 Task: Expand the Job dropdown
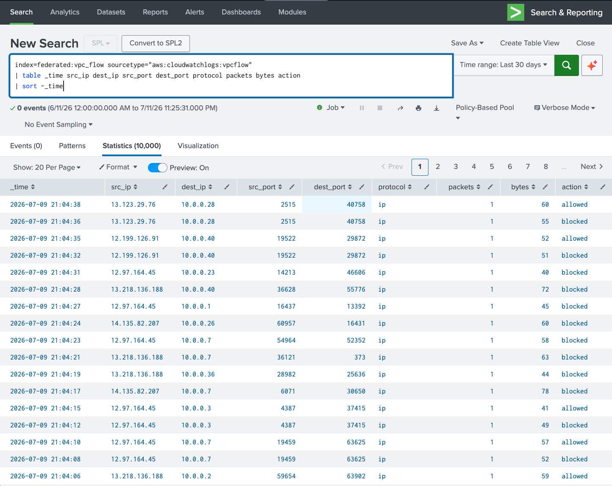click(x=335, y=108)
